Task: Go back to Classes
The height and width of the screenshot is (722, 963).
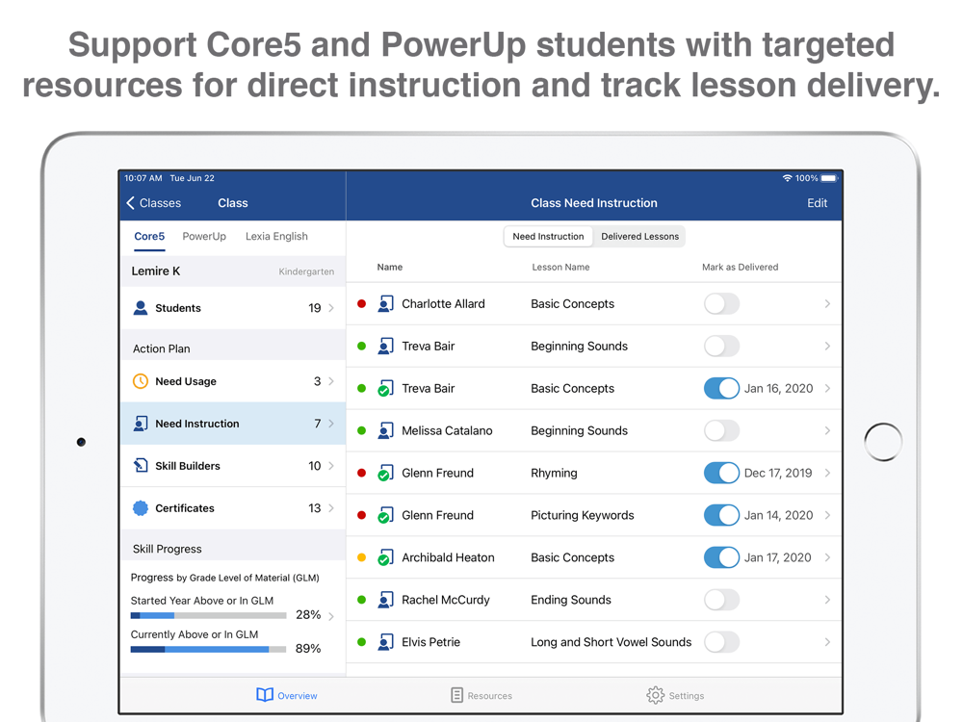Action: (x=154, y=203)
